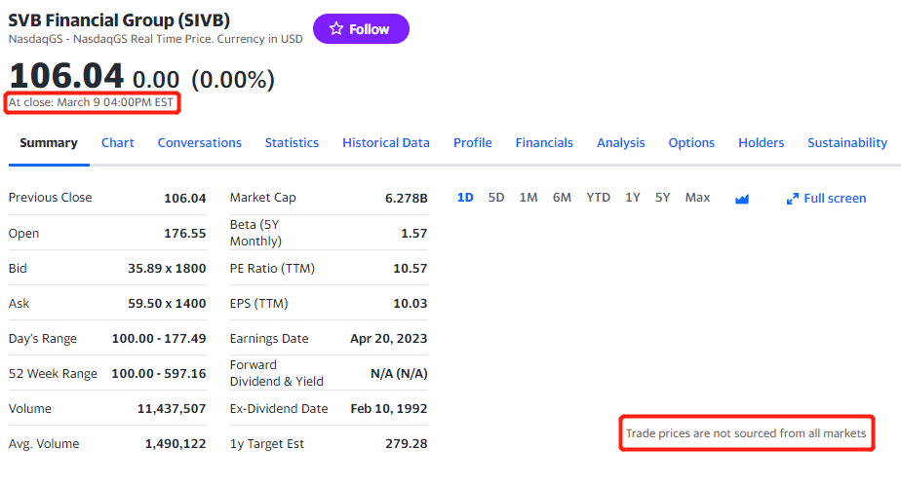Select the Analysis tab
Image resolution: width=901 pixels, height=486 pixels.
(620, 143)
